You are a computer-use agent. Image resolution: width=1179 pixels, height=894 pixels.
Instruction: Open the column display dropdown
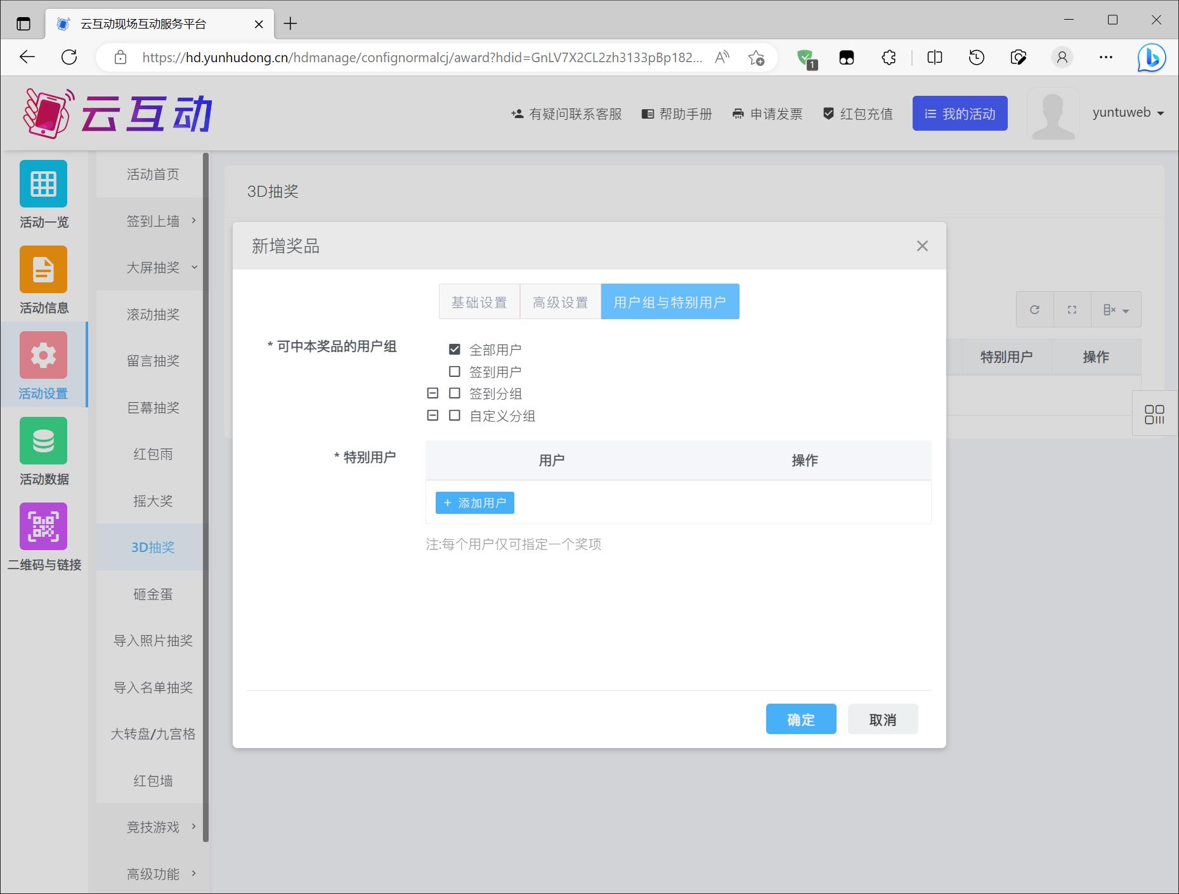point(1116,310)
